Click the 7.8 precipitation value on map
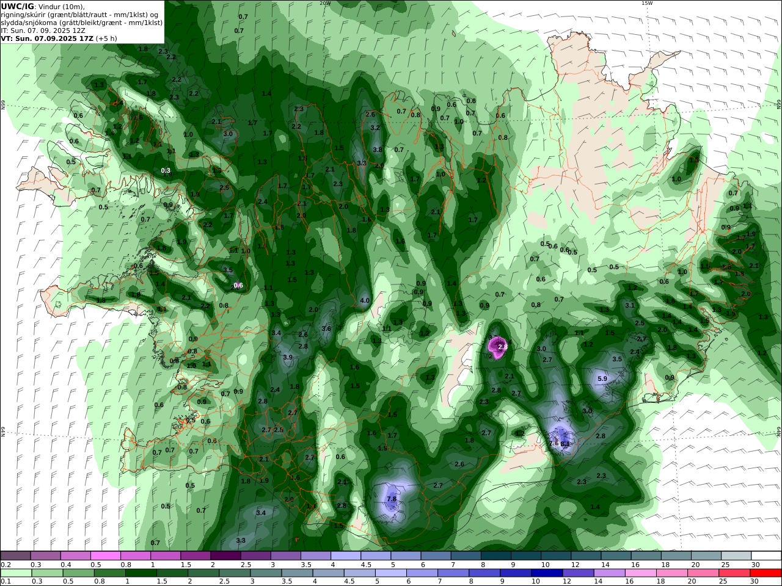 pos(392,499)
